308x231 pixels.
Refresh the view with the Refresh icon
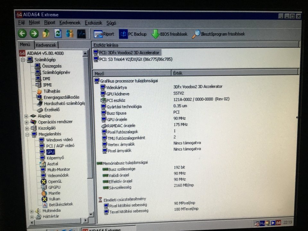click(x=58, y=33)
